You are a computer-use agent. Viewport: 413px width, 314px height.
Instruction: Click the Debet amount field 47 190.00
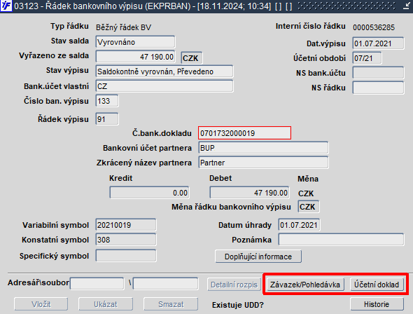click(x=249, y=193)
